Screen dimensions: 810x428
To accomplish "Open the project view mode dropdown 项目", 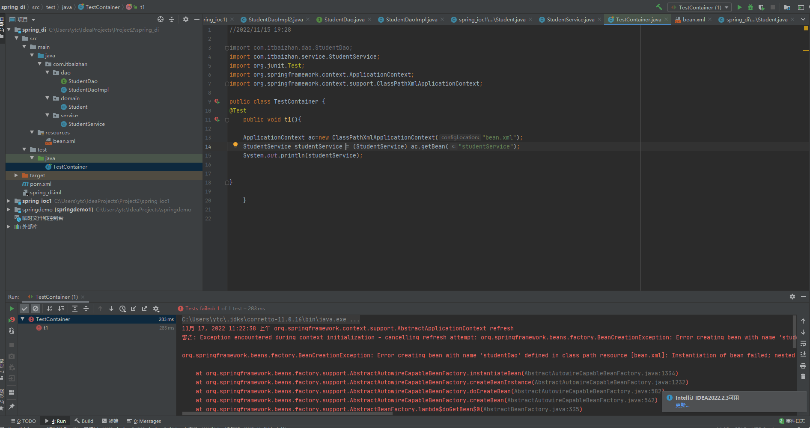I will (x=22, y=19).
